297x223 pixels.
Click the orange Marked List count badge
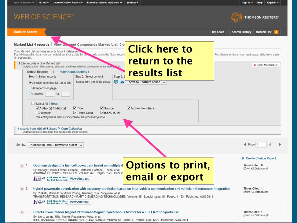coord(276,32)
